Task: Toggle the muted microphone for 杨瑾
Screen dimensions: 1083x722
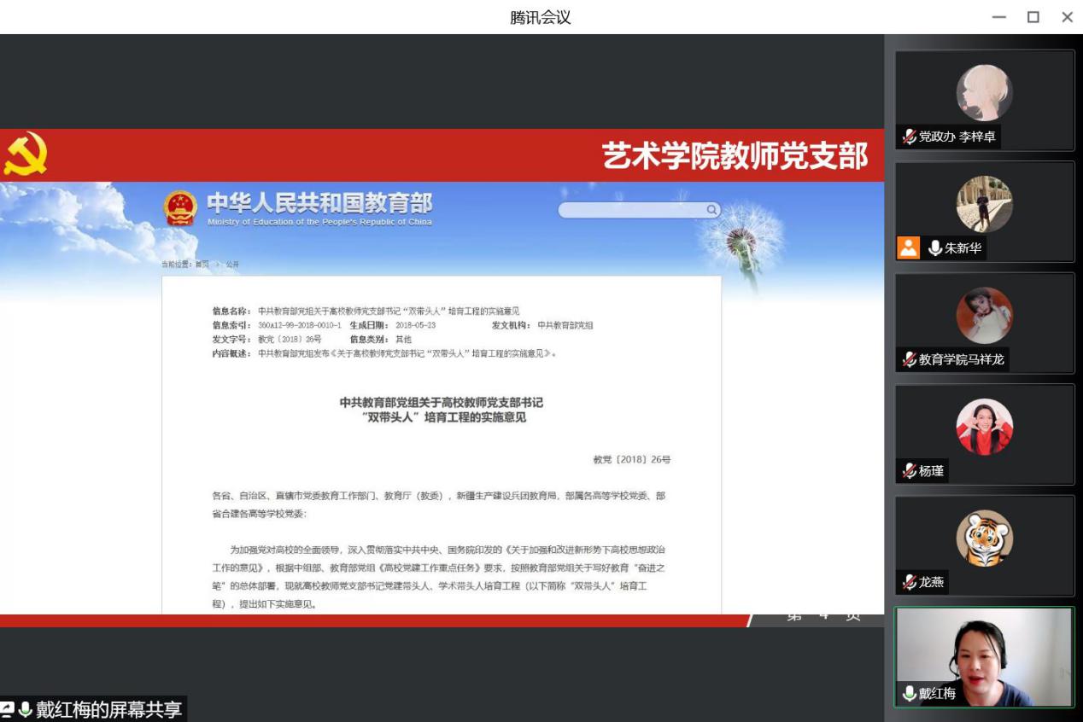Action: [910, 470]
